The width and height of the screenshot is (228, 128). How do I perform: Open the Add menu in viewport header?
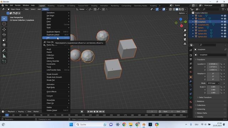pyautogui.click(x=39, y=9)
